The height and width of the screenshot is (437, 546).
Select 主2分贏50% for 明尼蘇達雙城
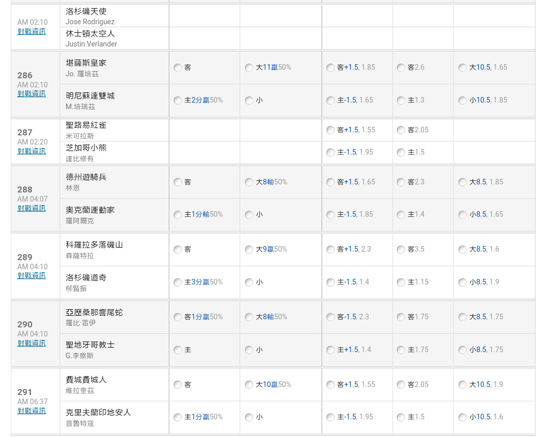pyautogui.click(x=177, y=100)
